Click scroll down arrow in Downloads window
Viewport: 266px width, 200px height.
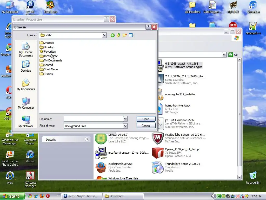click(x=239, y=177)
